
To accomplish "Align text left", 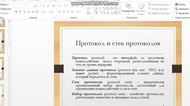I will (x=59, y=12).
